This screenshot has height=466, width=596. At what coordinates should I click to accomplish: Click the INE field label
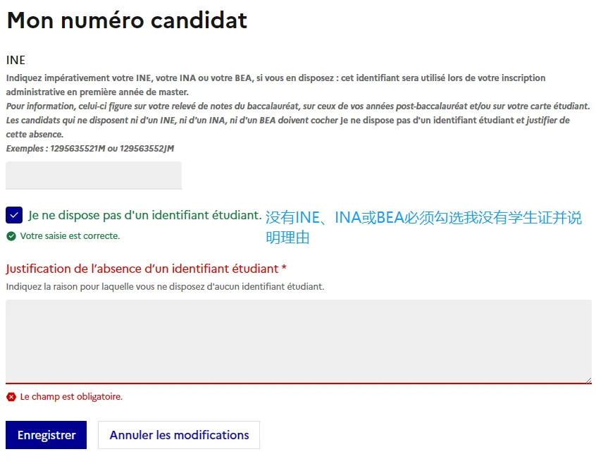tap(15, 61)
